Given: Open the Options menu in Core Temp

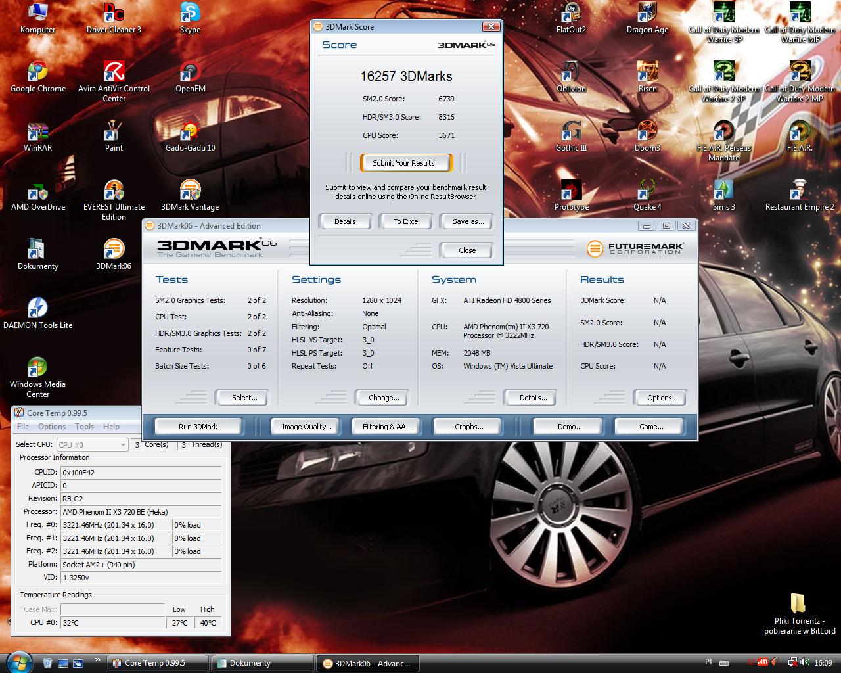Looking at the screenshot, I should pyautogui.click(x=52, y=427).
